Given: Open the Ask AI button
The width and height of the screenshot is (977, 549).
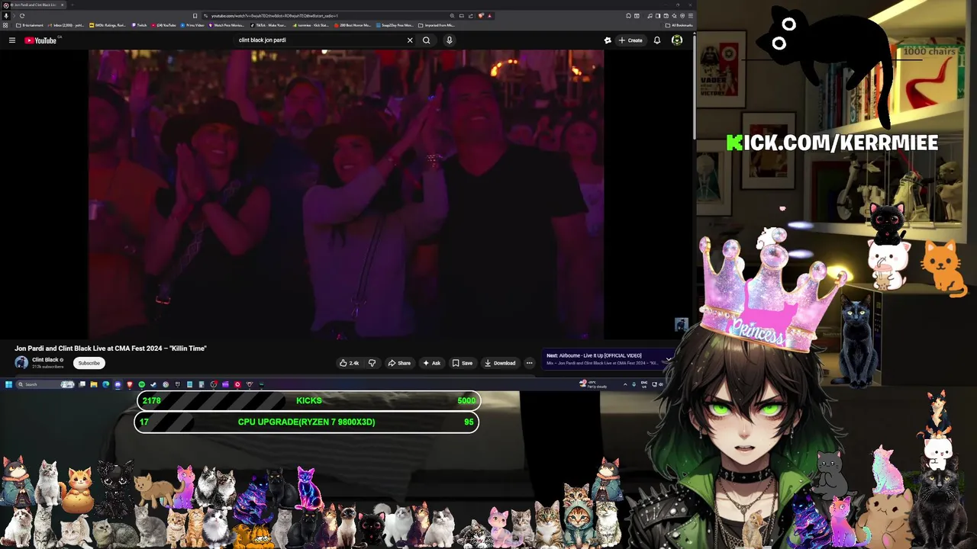Looking at the screenshot, I should pos(432,363).
